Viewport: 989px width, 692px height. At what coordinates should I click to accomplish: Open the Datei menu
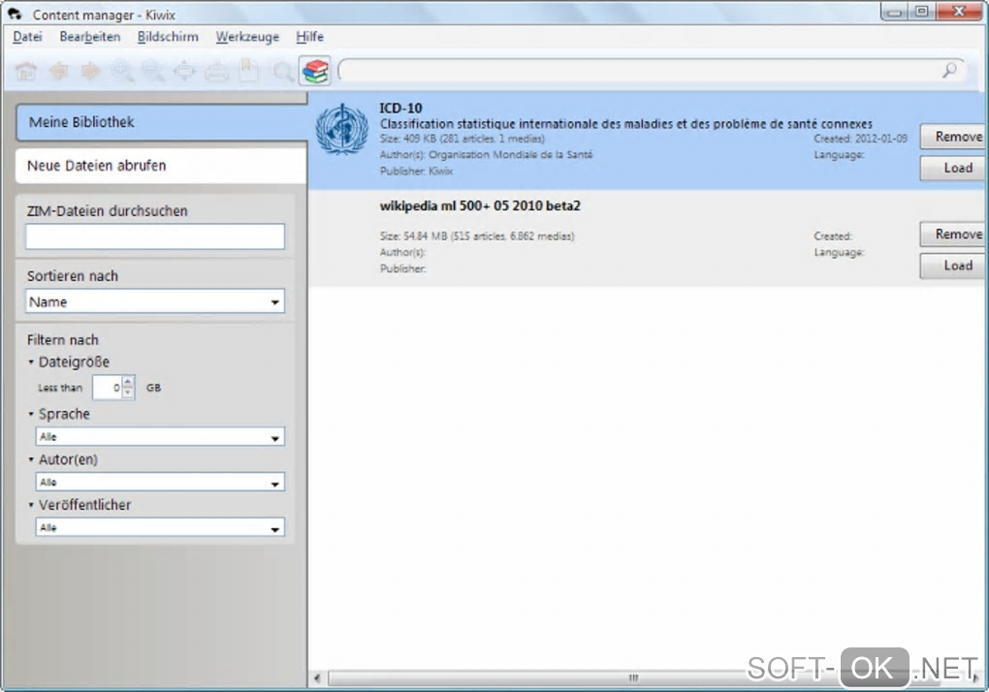27,37
